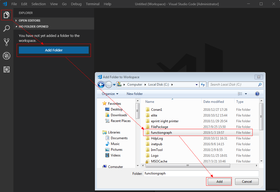280x192 pixels.
Task: Expand the Open Editors section
Action: (29, 21)
